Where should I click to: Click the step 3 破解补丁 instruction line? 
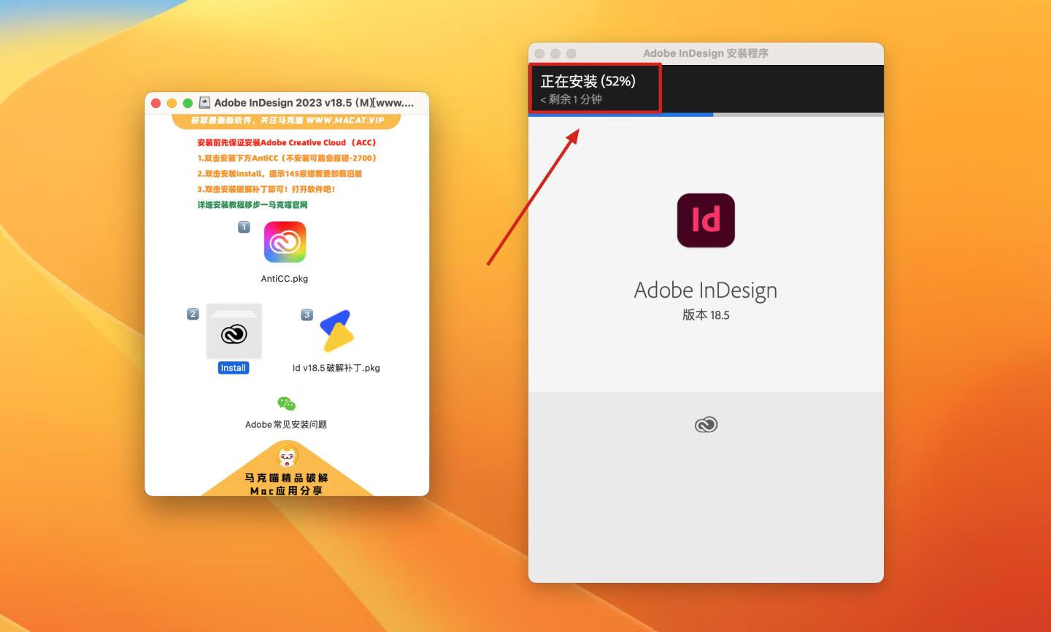[x=266, y=189]
